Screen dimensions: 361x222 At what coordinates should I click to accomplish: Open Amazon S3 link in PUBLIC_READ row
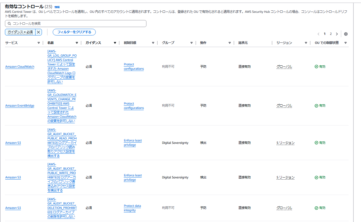(13, 143)
